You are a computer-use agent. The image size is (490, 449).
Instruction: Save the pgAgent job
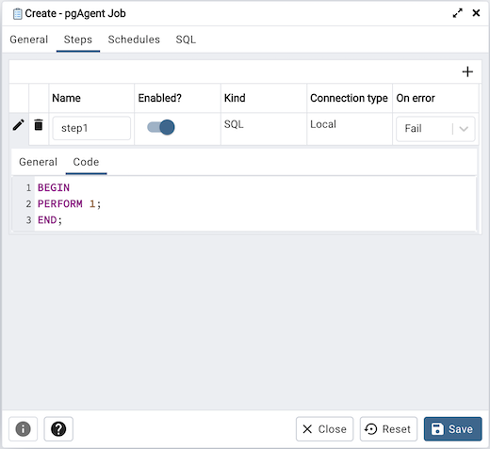coord(452,428)
